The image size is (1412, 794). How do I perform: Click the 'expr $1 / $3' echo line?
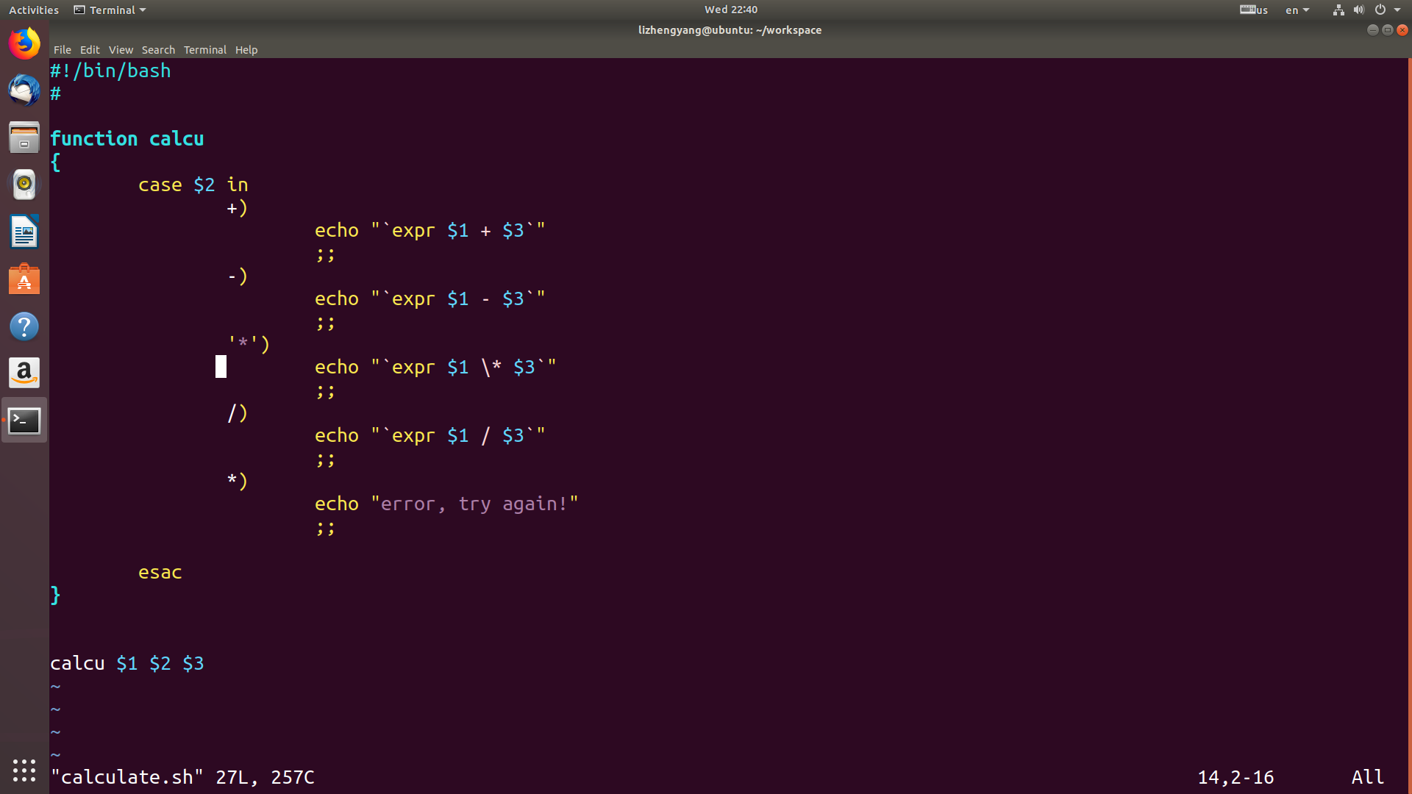coord(430,436)
